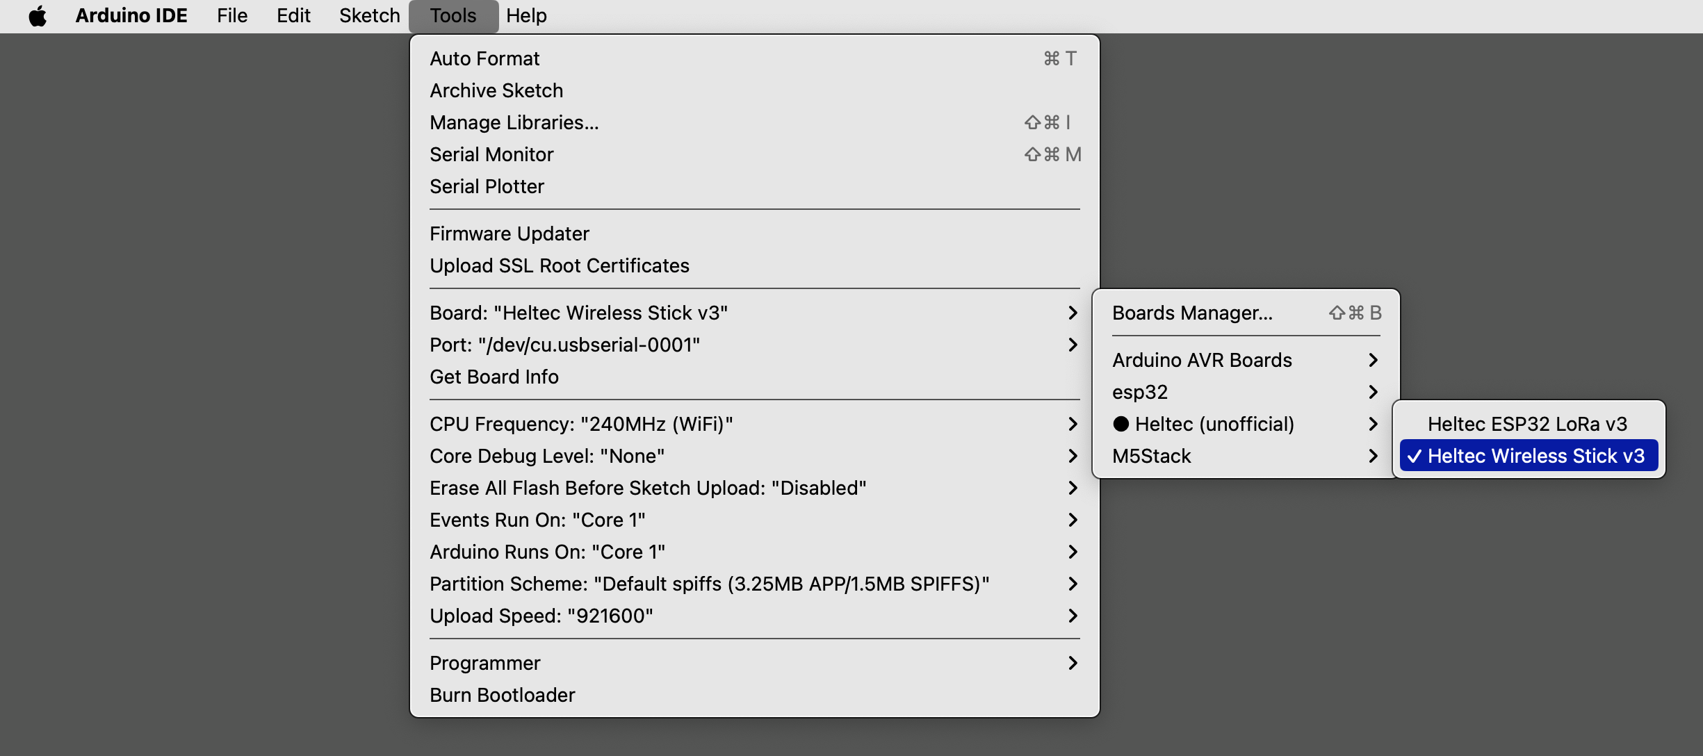Choose Get Board Info
Viewport: 1703px width, 756px height.
pos(494,377)
